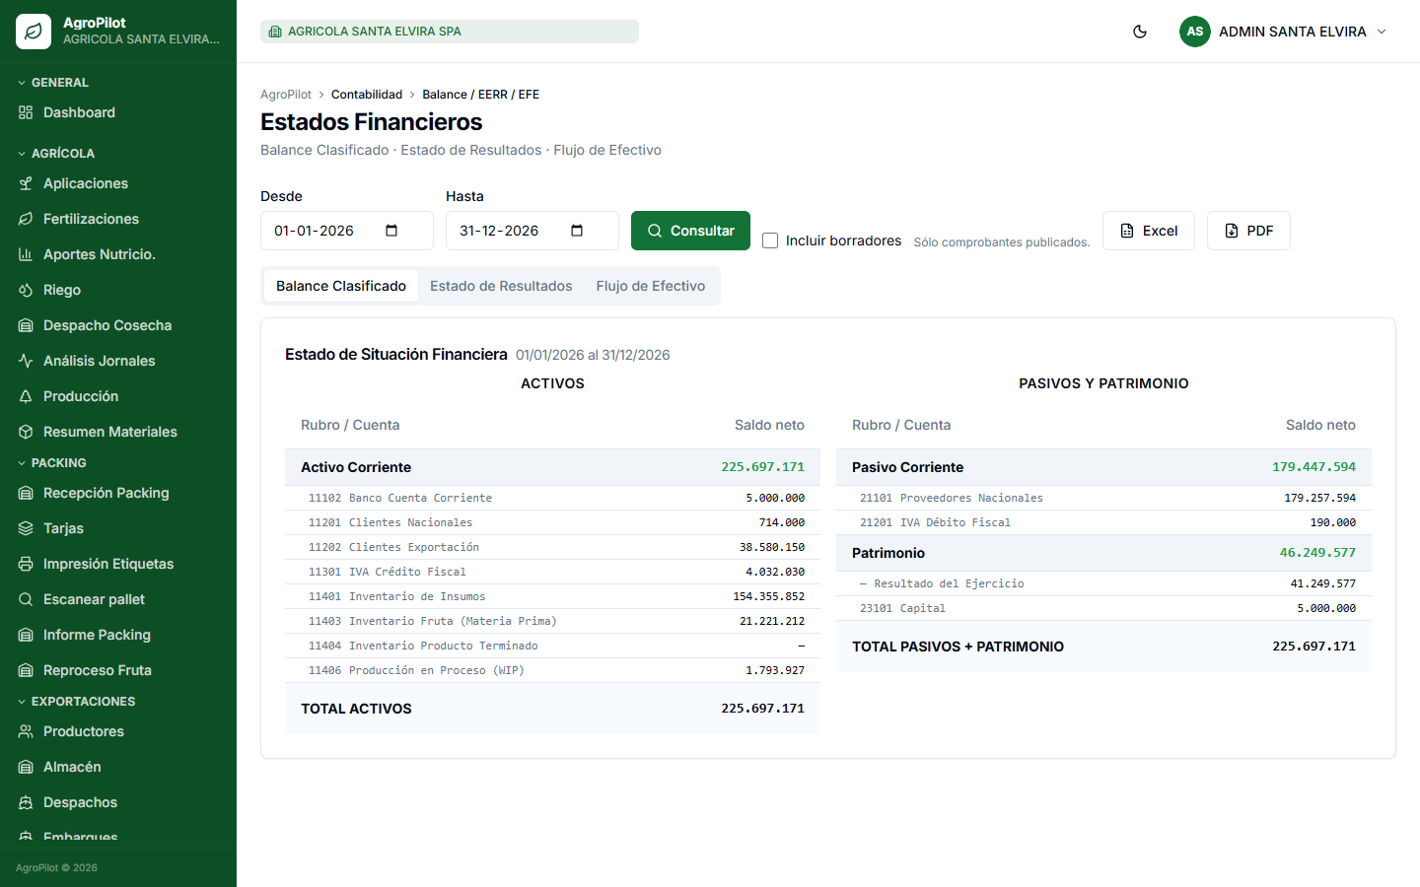Enable Incluir borradores checkbox

pyautogui.click(x=770, y=240)
